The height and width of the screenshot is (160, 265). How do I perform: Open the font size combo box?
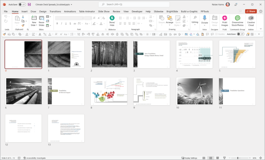point(88,18)
